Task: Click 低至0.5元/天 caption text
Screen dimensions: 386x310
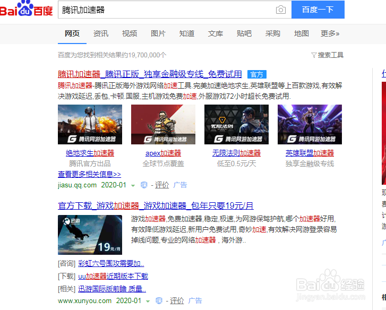Action: (x=237, y=163)
